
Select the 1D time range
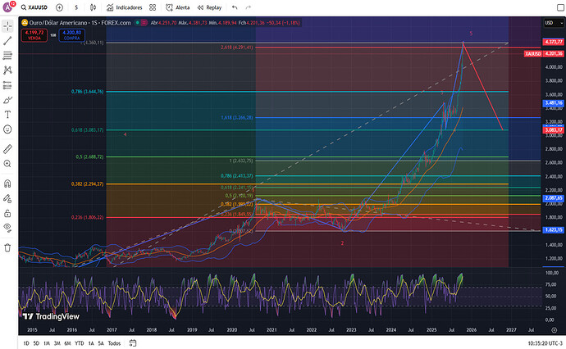(x=26, y=343)
